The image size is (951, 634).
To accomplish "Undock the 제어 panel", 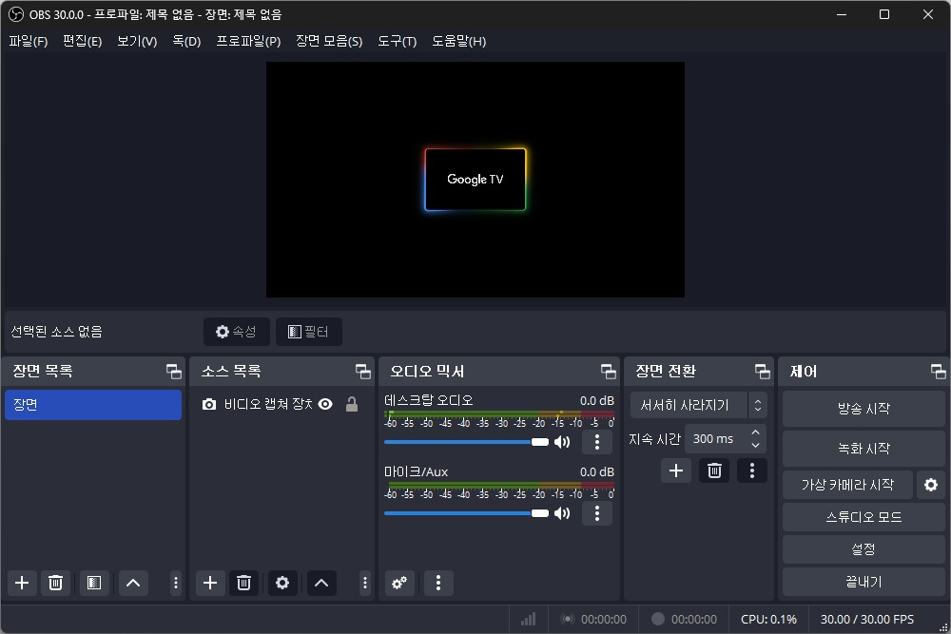I will pyautogui.click(x=939, y=371).
